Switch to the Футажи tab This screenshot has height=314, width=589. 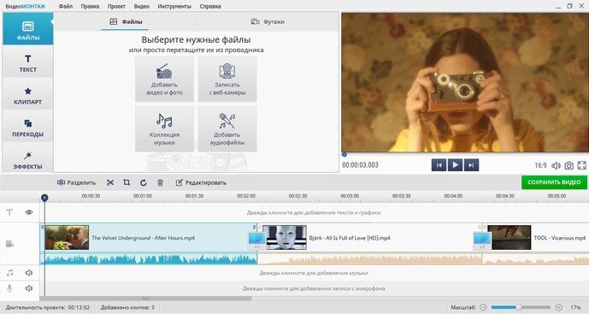(x=267, y=21)
